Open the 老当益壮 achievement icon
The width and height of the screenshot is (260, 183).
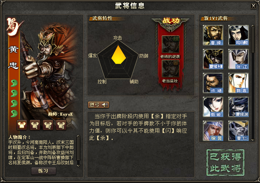(x=171, y=68)
